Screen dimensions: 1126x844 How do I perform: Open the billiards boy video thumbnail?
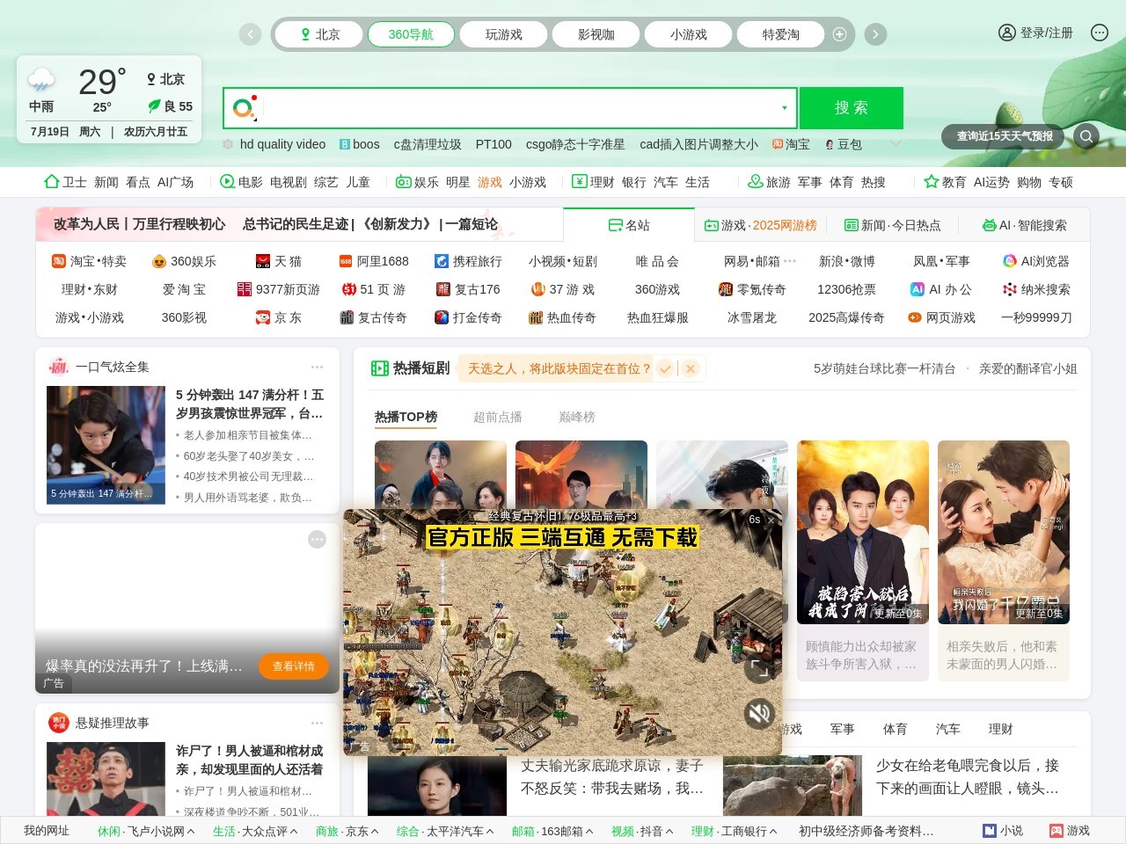pos(106,445)
